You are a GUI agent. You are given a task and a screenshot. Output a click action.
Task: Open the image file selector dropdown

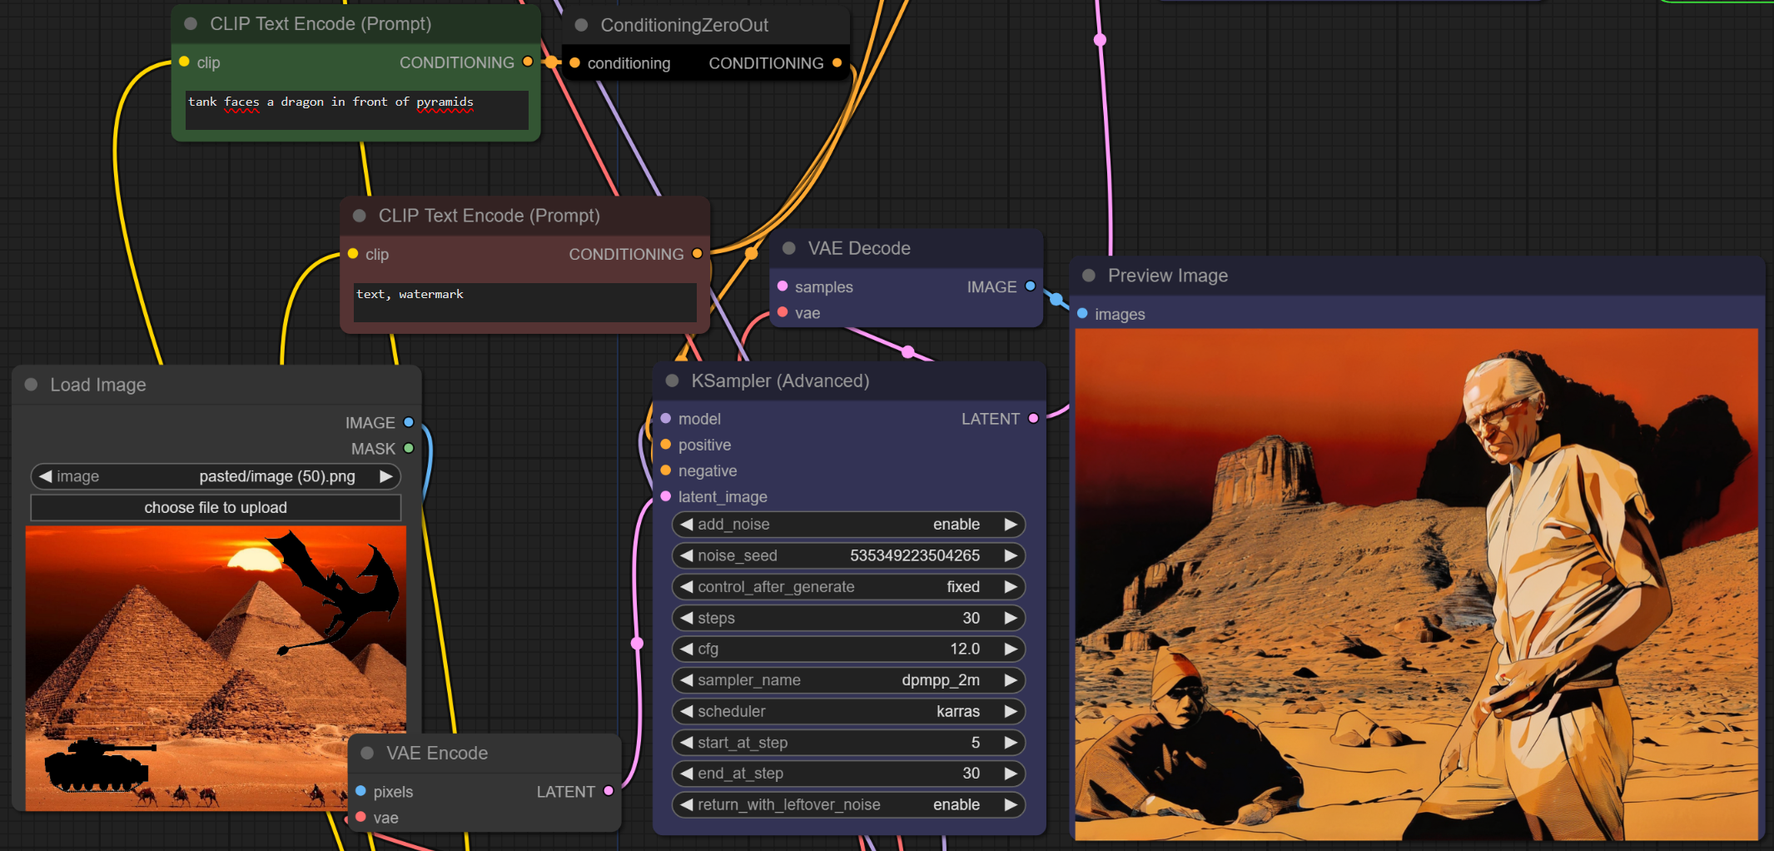(x=216, y=476)
